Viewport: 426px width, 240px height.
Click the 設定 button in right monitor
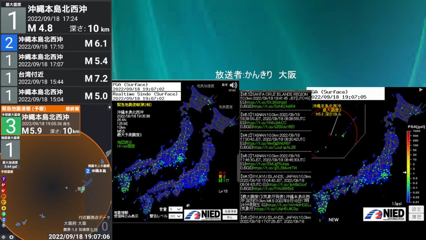tap(416, 209)
